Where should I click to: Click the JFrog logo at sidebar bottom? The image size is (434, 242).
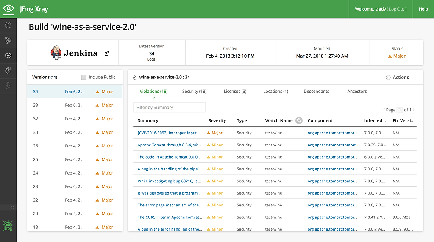point(8,225)
